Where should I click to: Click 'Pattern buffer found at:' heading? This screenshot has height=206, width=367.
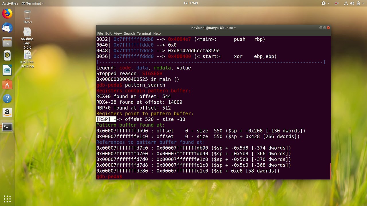point(131,125)
